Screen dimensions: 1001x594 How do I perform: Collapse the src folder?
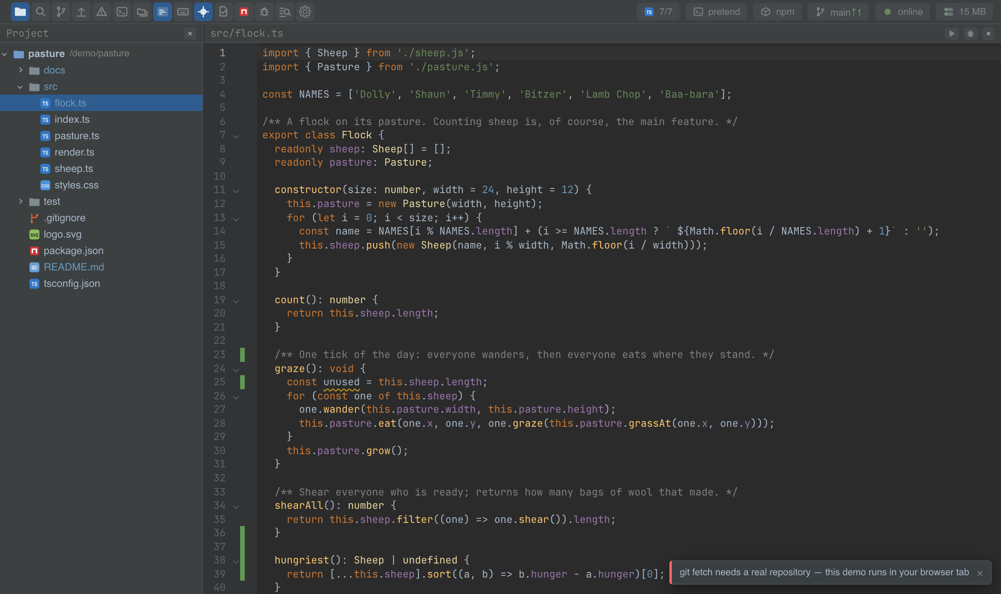click(20, 86)
